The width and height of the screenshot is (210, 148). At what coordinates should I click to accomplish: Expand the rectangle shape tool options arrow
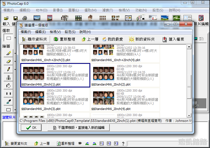click(15, 110)
